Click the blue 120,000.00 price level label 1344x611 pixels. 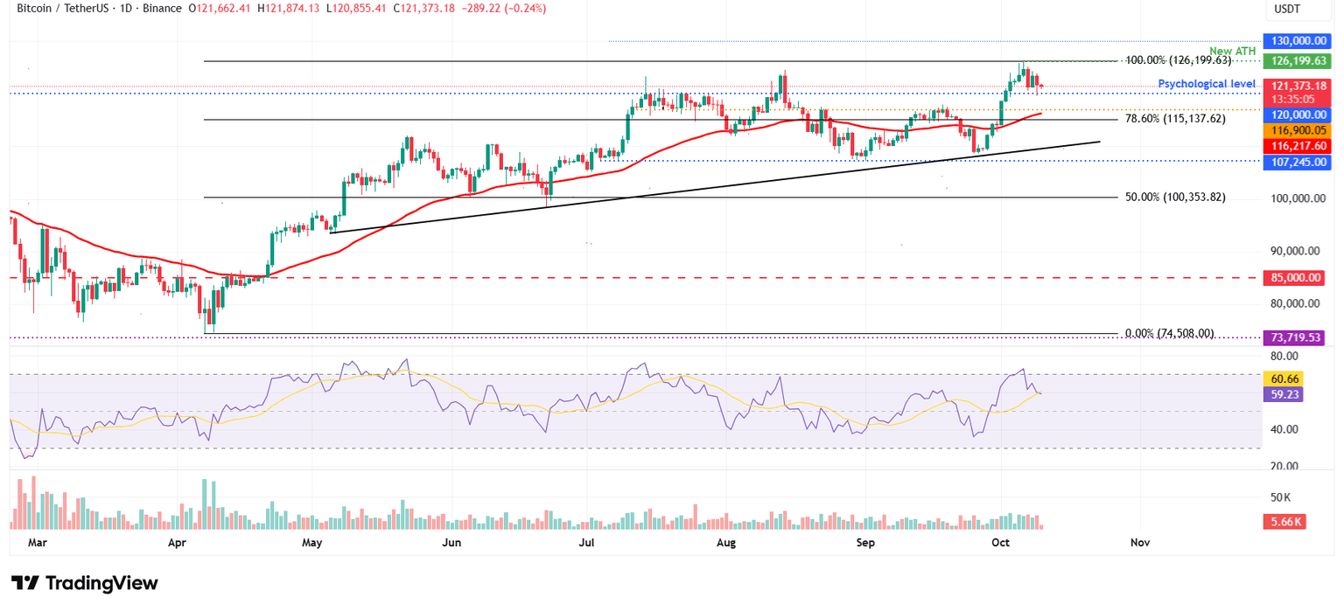[1298, 115]
